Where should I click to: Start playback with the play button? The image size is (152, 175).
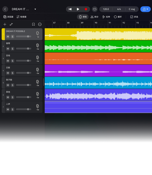78,9
